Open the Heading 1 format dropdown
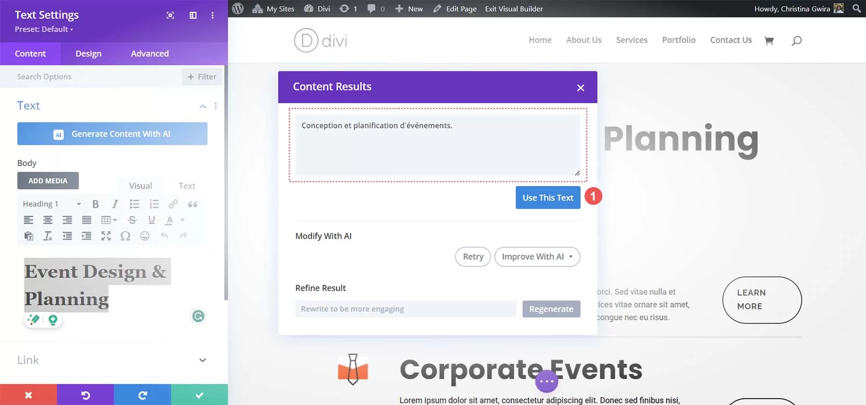This screenshot has width=866, height=405. (52, 204)
